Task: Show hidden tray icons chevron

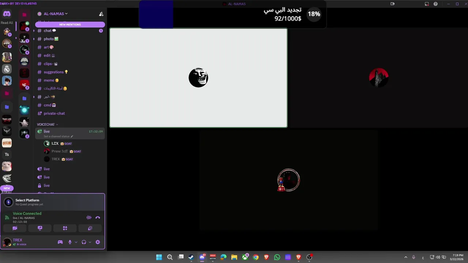Action: coord(405,257)
